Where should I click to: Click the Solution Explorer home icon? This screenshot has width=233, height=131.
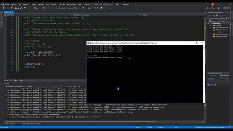[x=214, y=15]
